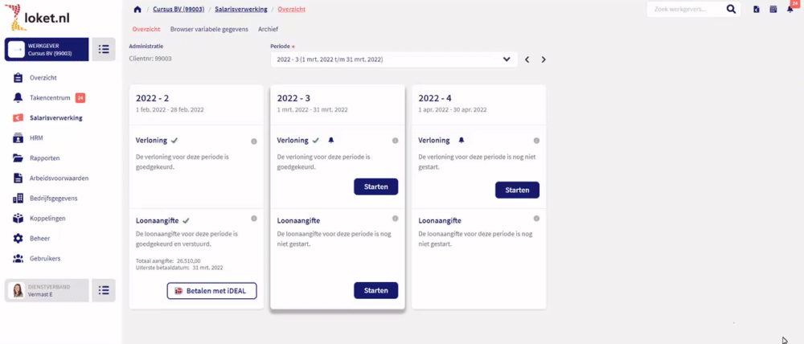Go to previous period with left chevron
804x344 pixels.
(527, 59)
